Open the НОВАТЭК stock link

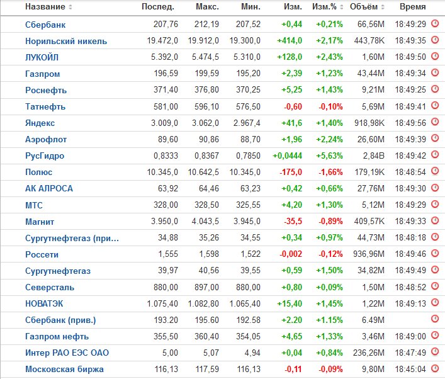pos(44,303)
